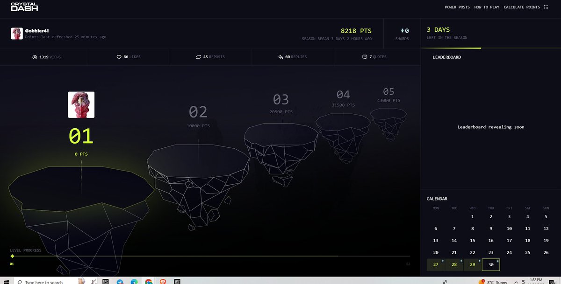Open the HOW TO PLAY page

pyautogui.click(x=486, y=7)
